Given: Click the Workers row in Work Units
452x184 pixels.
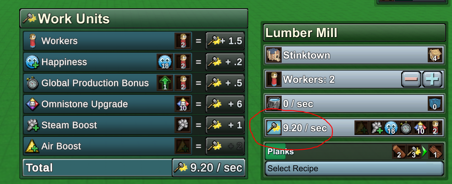Looking at the screenshot, I should coord(107,41).
